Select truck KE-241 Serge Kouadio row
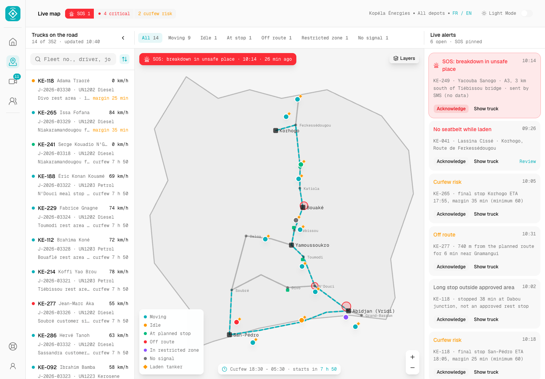This screenshot has width=545, height=379. [x=80, y=153]
